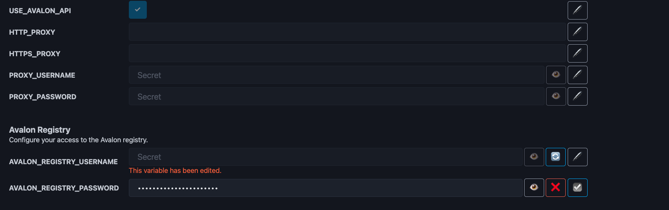Click the HTTP_PROXY text field

(347, 32)
